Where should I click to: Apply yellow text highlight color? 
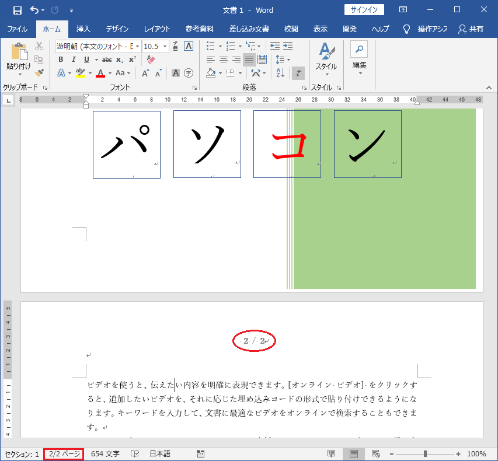(81, 72)
